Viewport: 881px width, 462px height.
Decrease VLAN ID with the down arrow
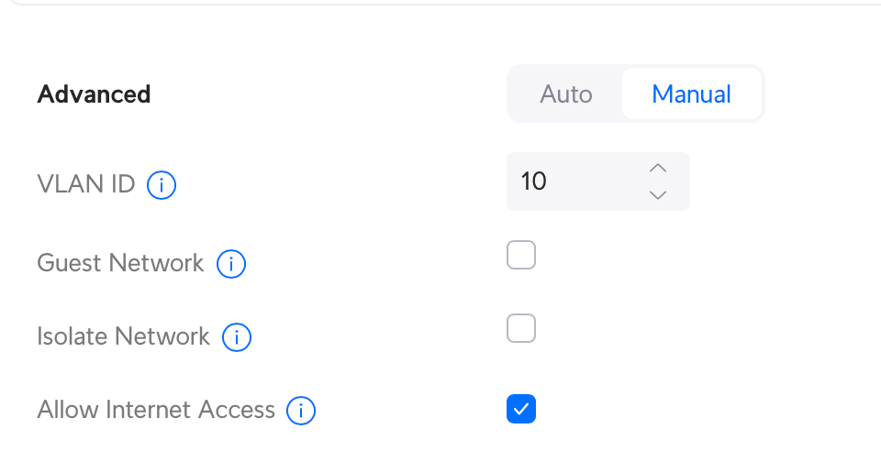657,195
